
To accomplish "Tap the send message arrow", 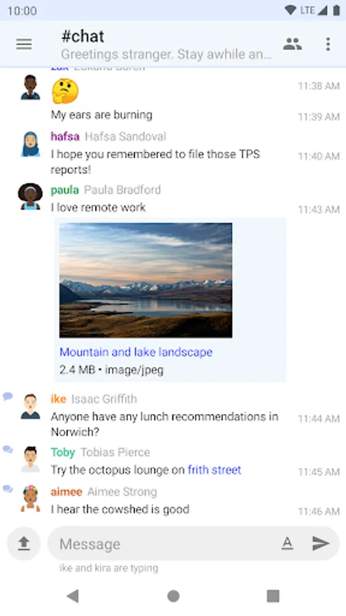I will pos(321,543).
